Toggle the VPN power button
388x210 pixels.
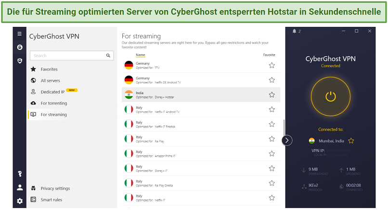(x=331, y=96)
